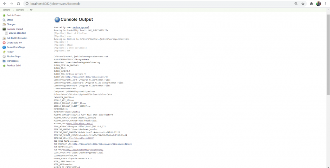Viewport: 330px width, 168px height.
Task: Open Edit Build Information
Action: click(17, 38)
